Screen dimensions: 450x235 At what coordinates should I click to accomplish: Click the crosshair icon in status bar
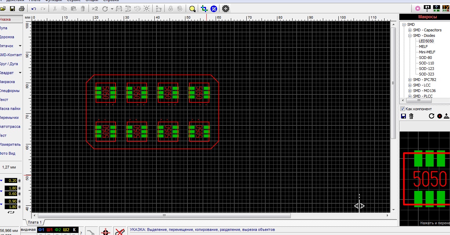pyautogui.click(x=105, y=232)
